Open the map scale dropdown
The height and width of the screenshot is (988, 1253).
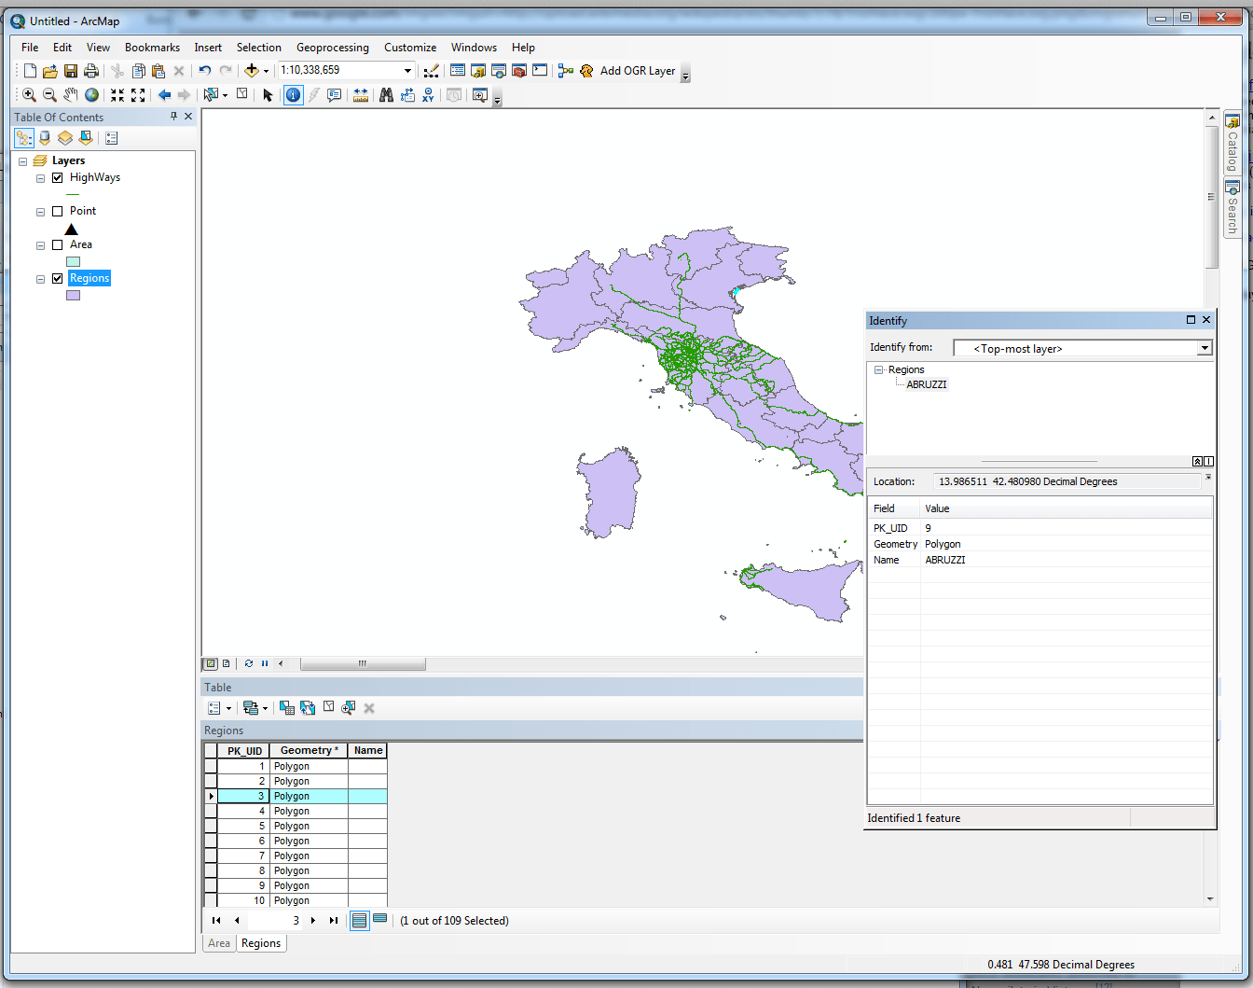click(407, 71)
